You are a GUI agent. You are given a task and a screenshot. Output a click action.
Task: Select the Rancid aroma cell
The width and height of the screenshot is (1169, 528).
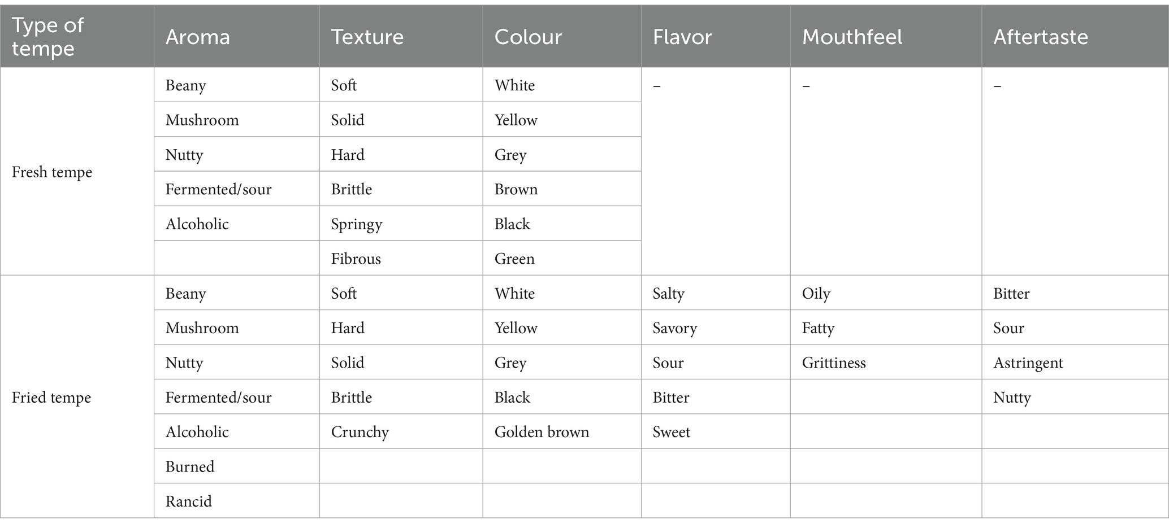(236, 501)
